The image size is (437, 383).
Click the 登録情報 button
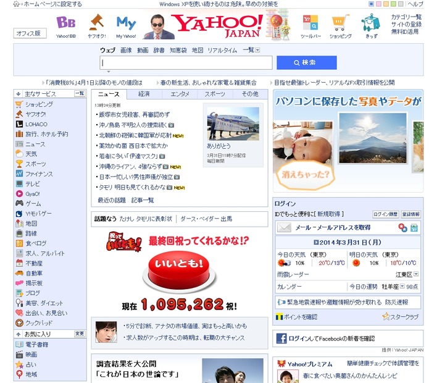[411, 214]
